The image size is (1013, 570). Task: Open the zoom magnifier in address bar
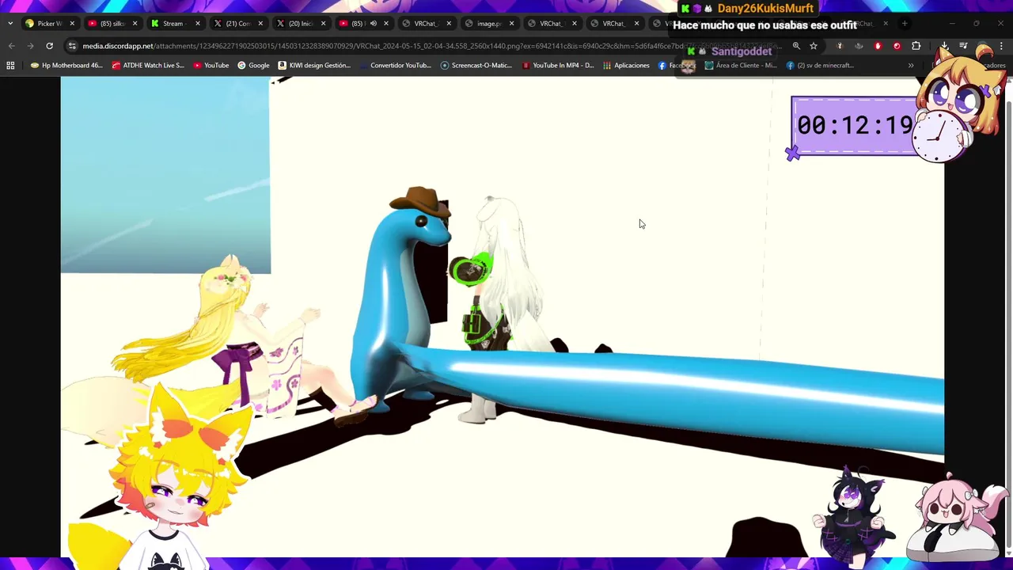tap(796, 46)
